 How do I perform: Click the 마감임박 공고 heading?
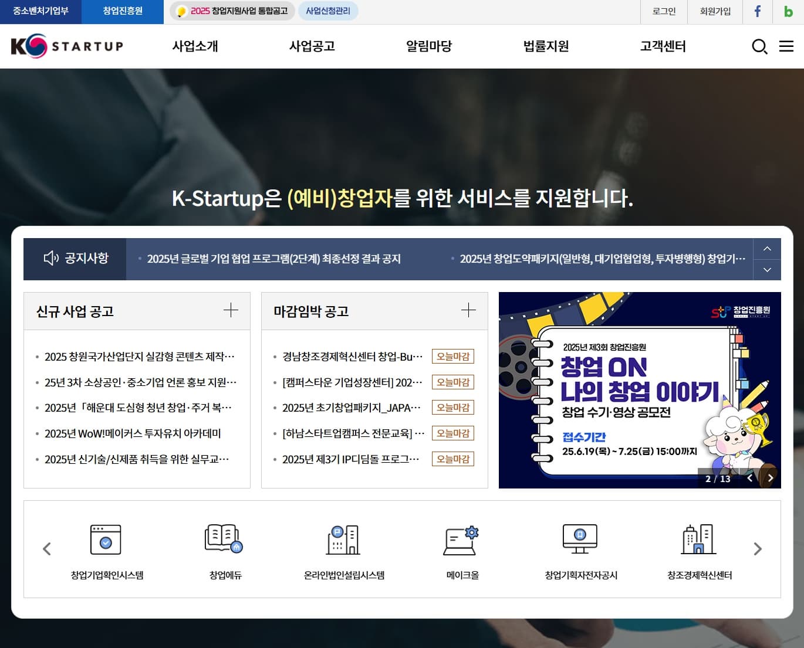click(311, 311)
